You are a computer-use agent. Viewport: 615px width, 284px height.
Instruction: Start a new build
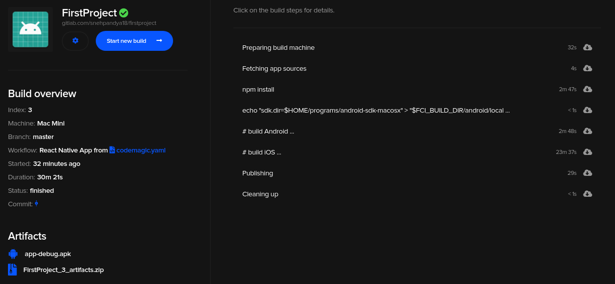[x=134, y=41]
